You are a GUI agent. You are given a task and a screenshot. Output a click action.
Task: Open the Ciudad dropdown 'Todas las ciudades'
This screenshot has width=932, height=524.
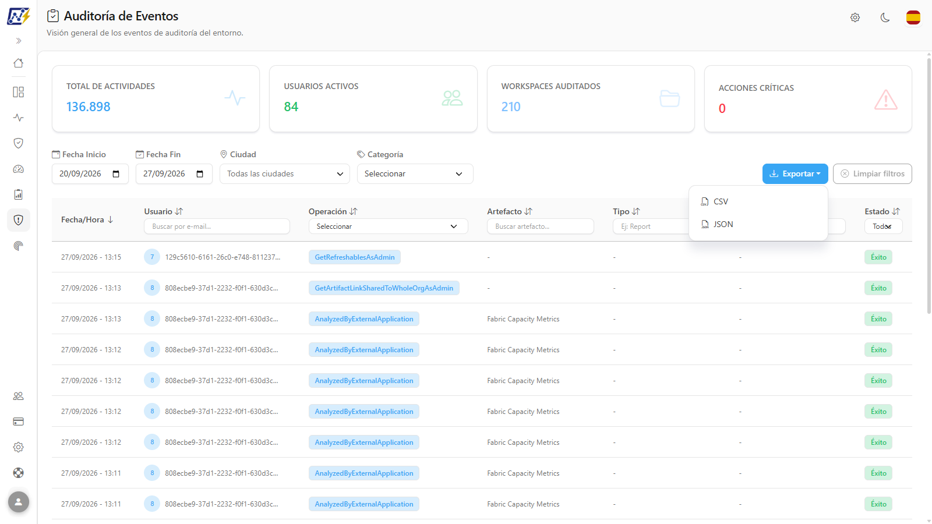(285, 174)
